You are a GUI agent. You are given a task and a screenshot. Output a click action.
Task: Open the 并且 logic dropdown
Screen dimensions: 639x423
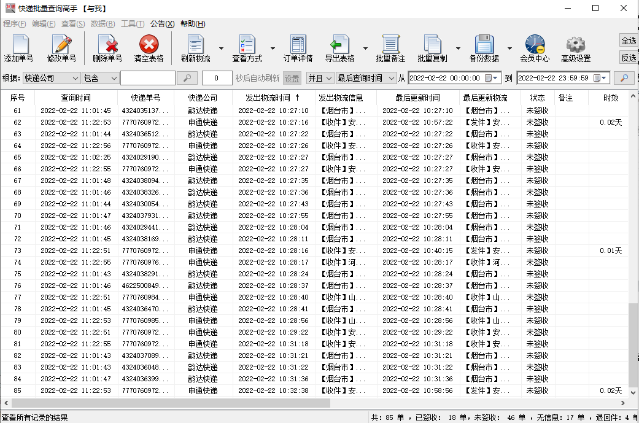coord(320,78)
